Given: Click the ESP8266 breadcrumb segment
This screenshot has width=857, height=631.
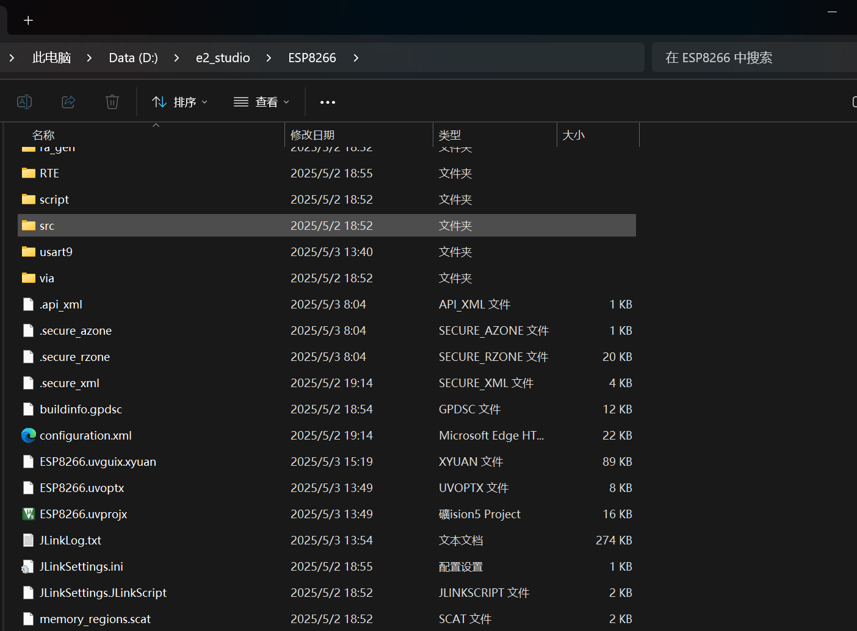Looking at the screenshot, I should pos(312,58).
